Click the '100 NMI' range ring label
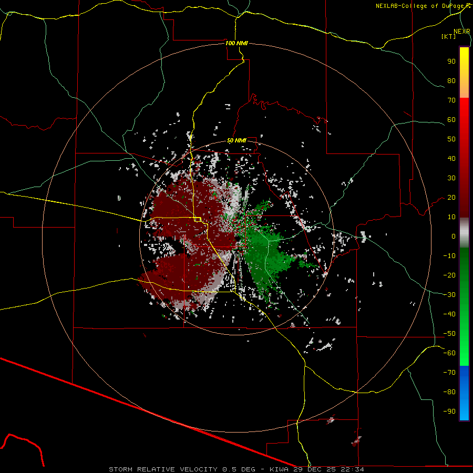This screenshot has width=473, height=473. [x=236, y=43]
